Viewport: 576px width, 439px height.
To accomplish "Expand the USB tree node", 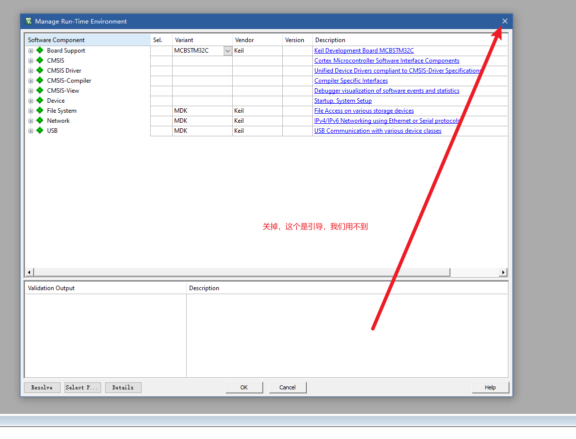I will (31, 131).
